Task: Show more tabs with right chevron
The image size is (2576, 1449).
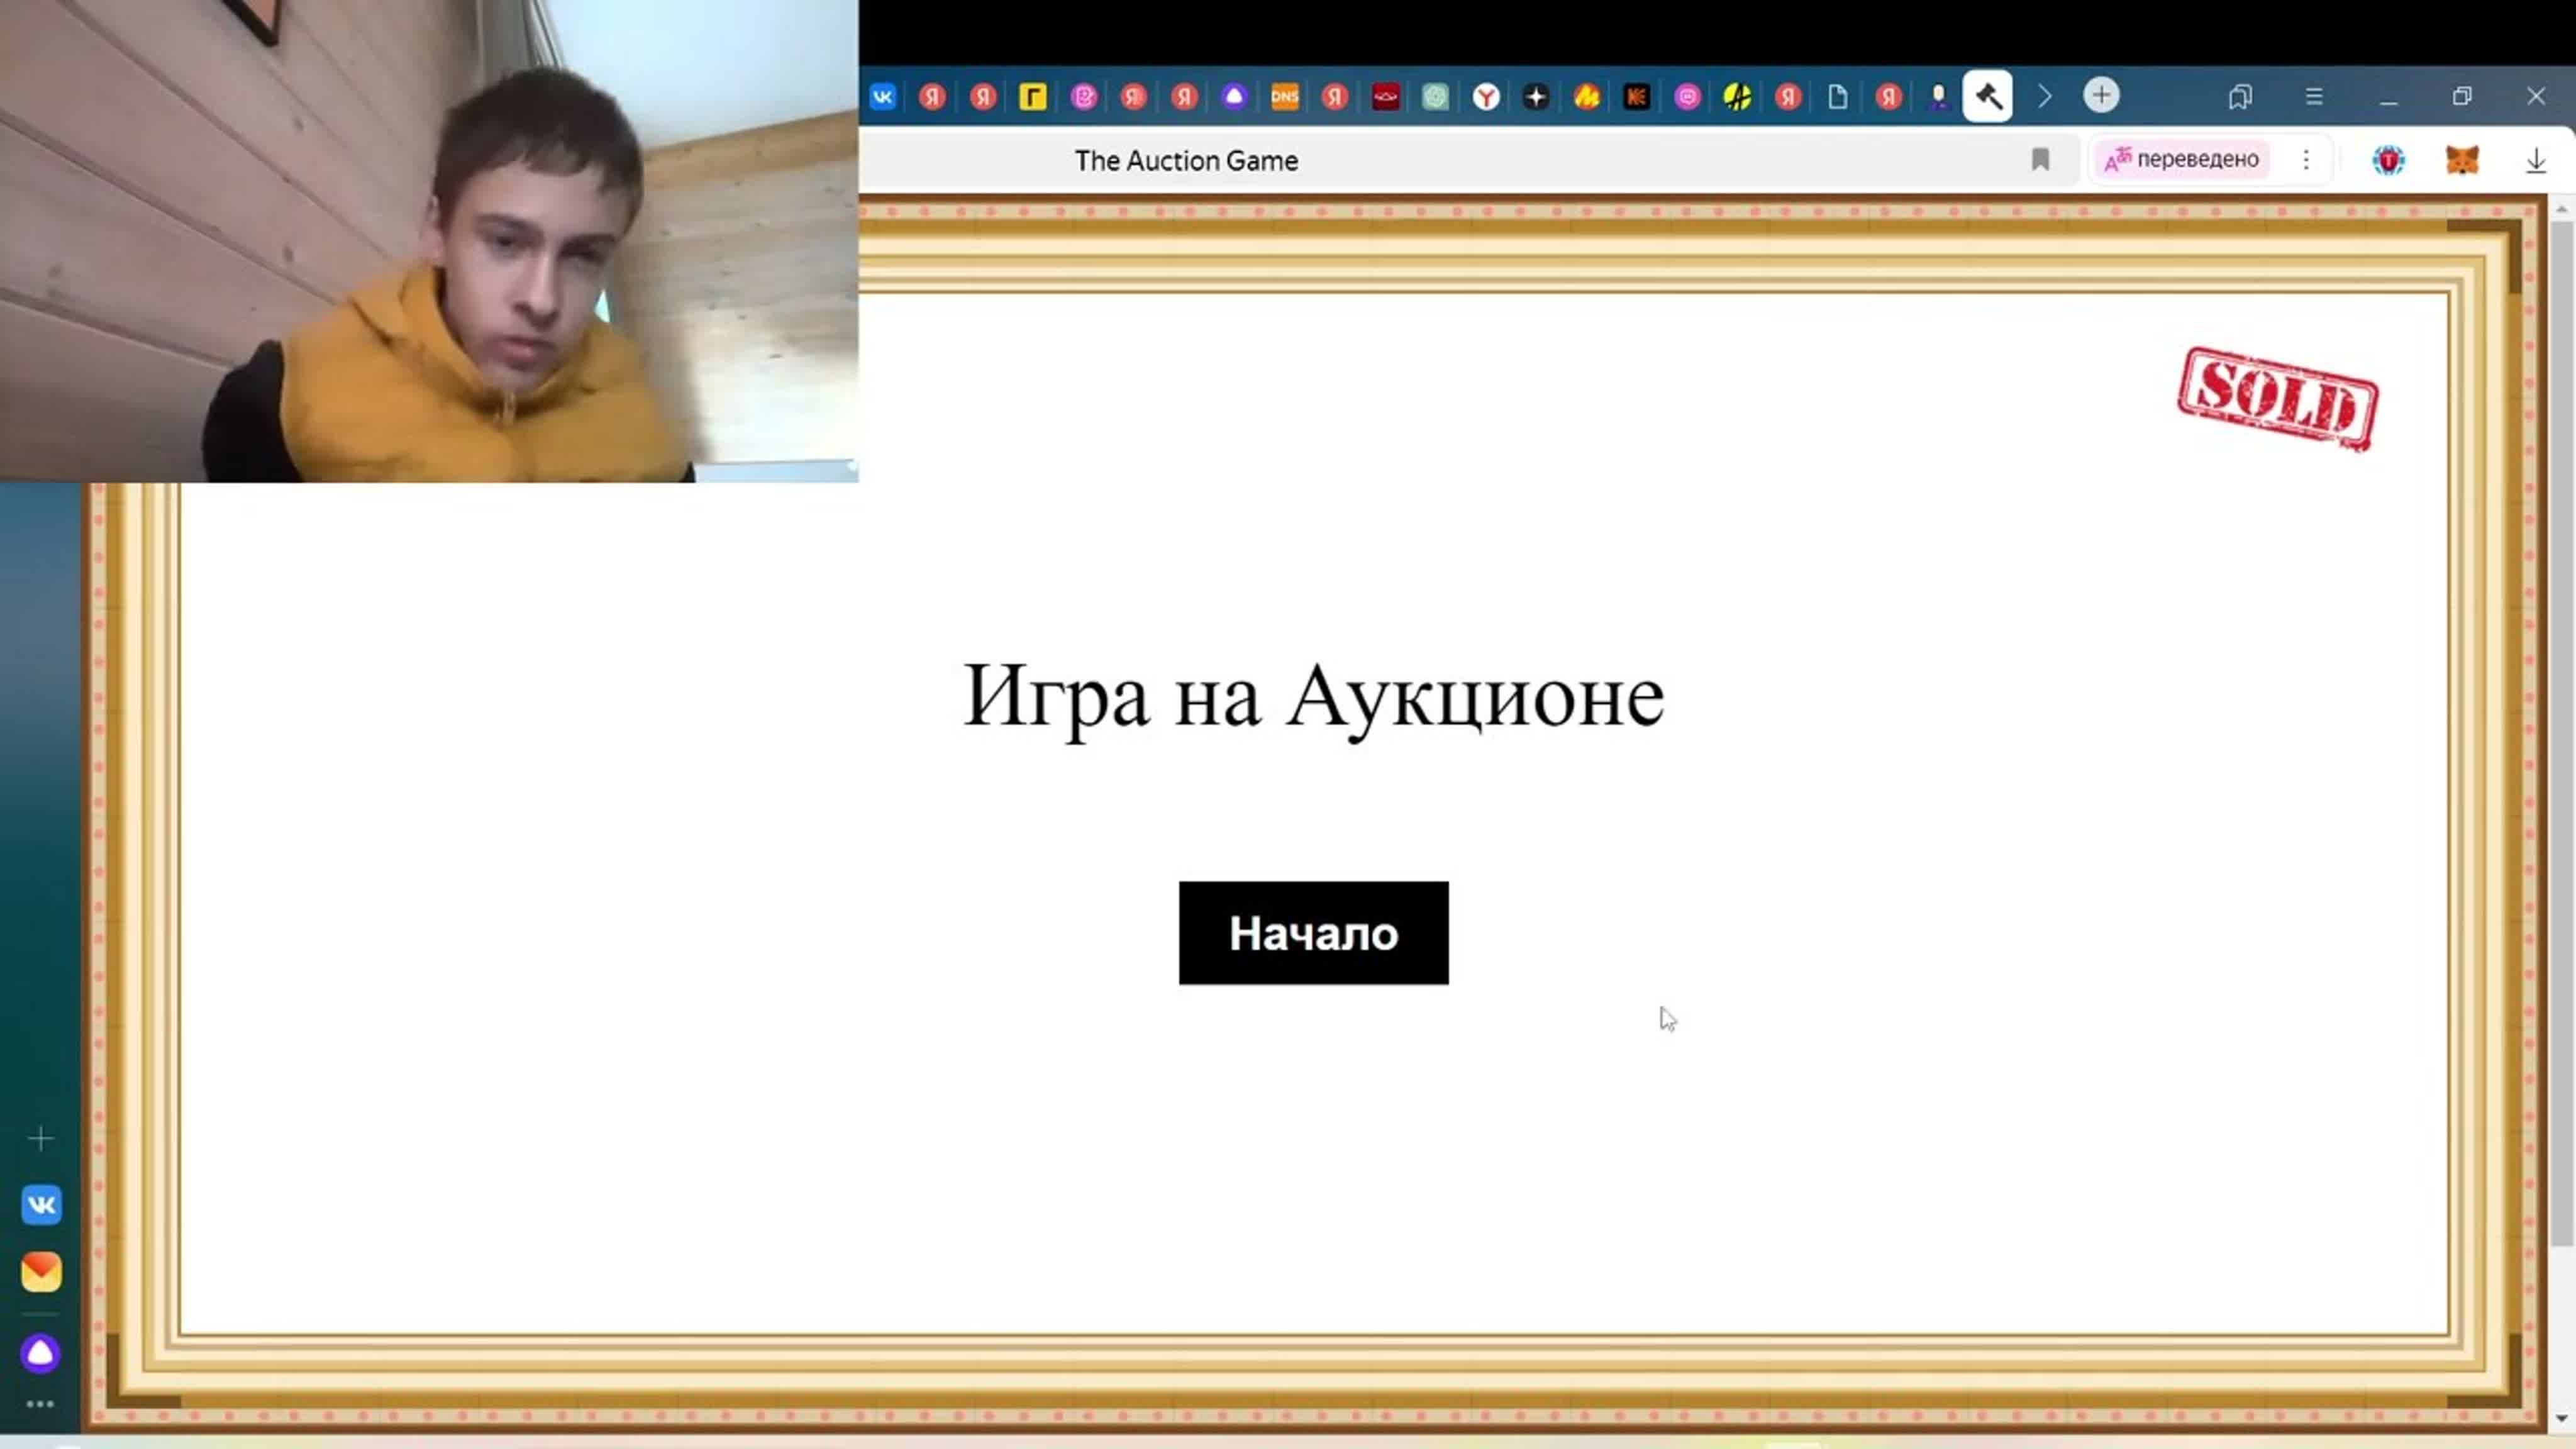Action: click(x=2045, y=96)
